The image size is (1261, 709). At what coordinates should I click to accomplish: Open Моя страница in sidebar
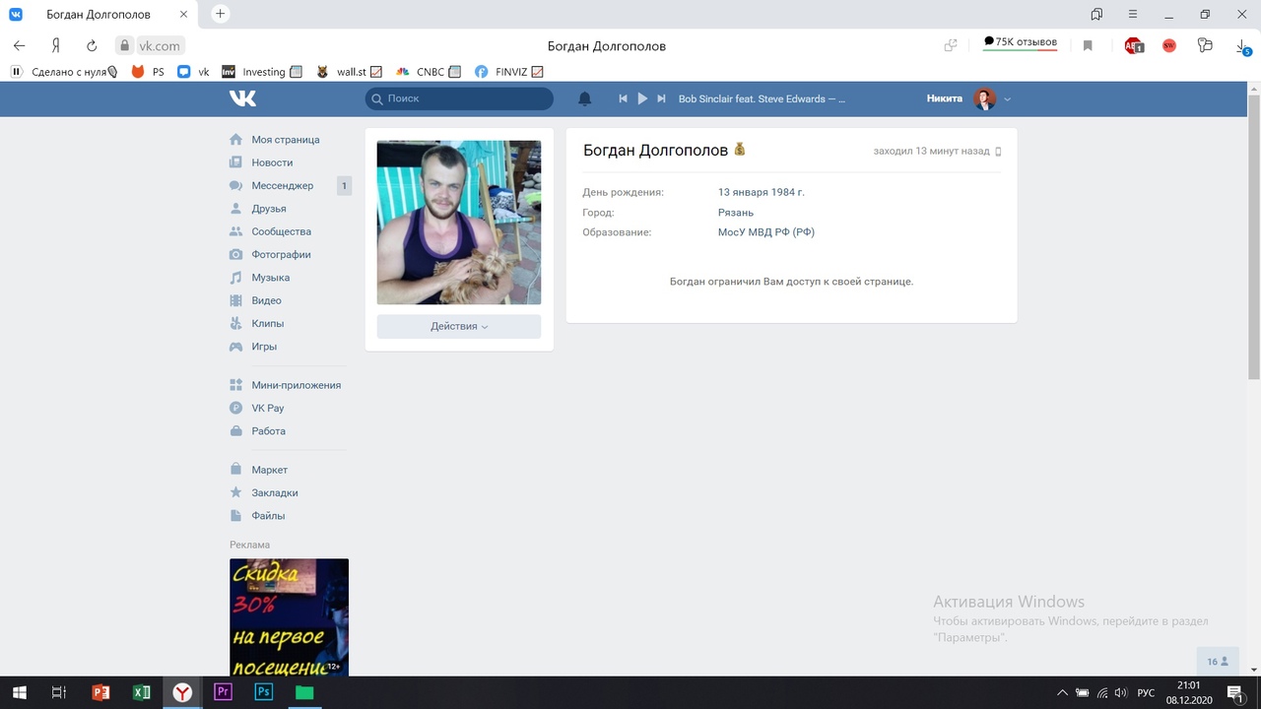285,140
